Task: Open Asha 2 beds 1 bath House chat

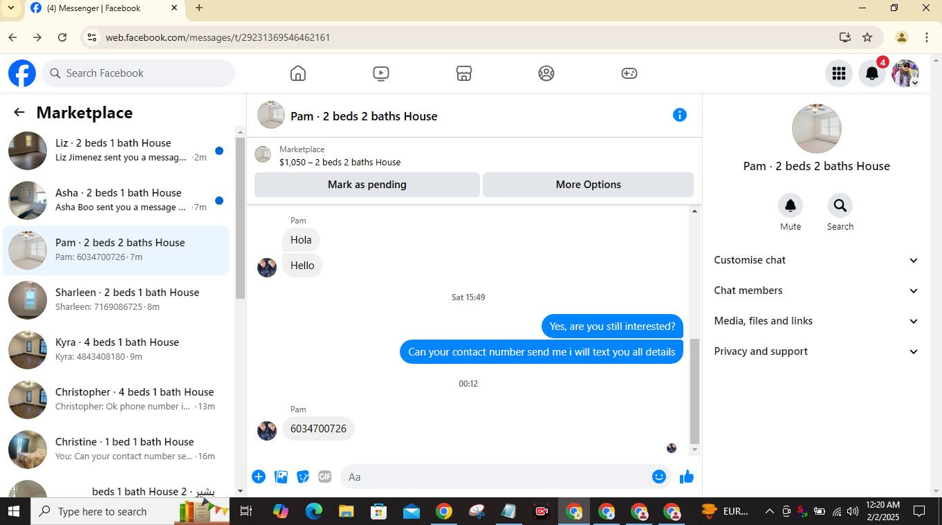Action: [x=116, y=201]
